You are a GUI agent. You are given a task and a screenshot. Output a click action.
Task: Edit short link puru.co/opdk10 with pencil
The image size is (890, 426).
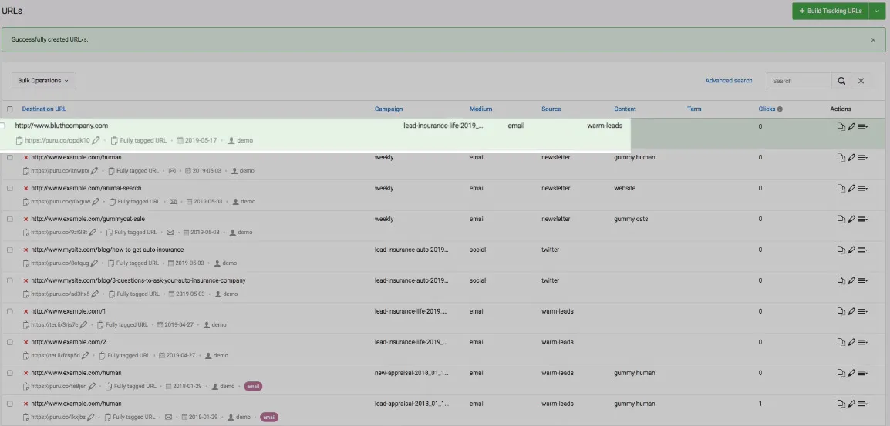coord(96,140)
